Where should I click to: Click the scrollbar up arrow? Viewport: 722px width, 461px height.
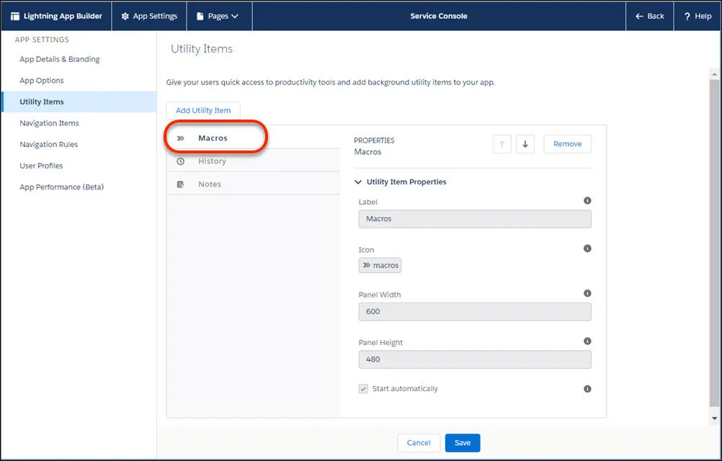[714, 74]
